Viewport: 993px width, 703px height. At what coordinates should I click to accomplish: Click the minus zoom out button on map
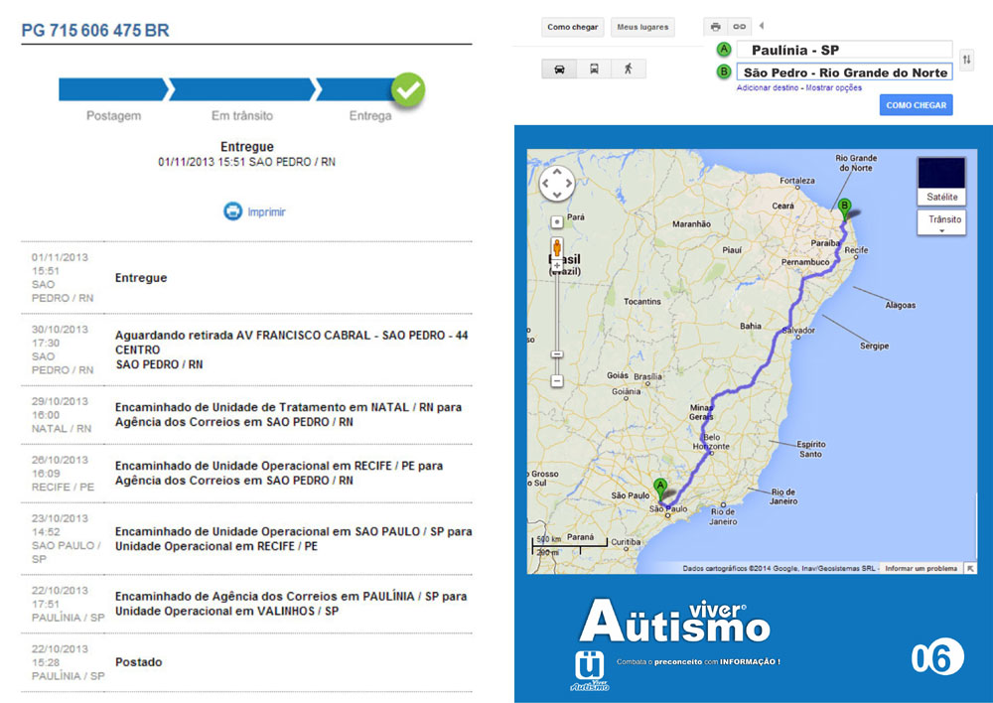(557, 380)
